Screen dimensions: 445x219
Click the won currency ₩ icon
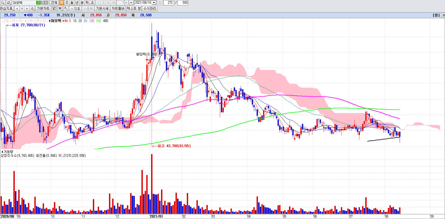point(60,9)
